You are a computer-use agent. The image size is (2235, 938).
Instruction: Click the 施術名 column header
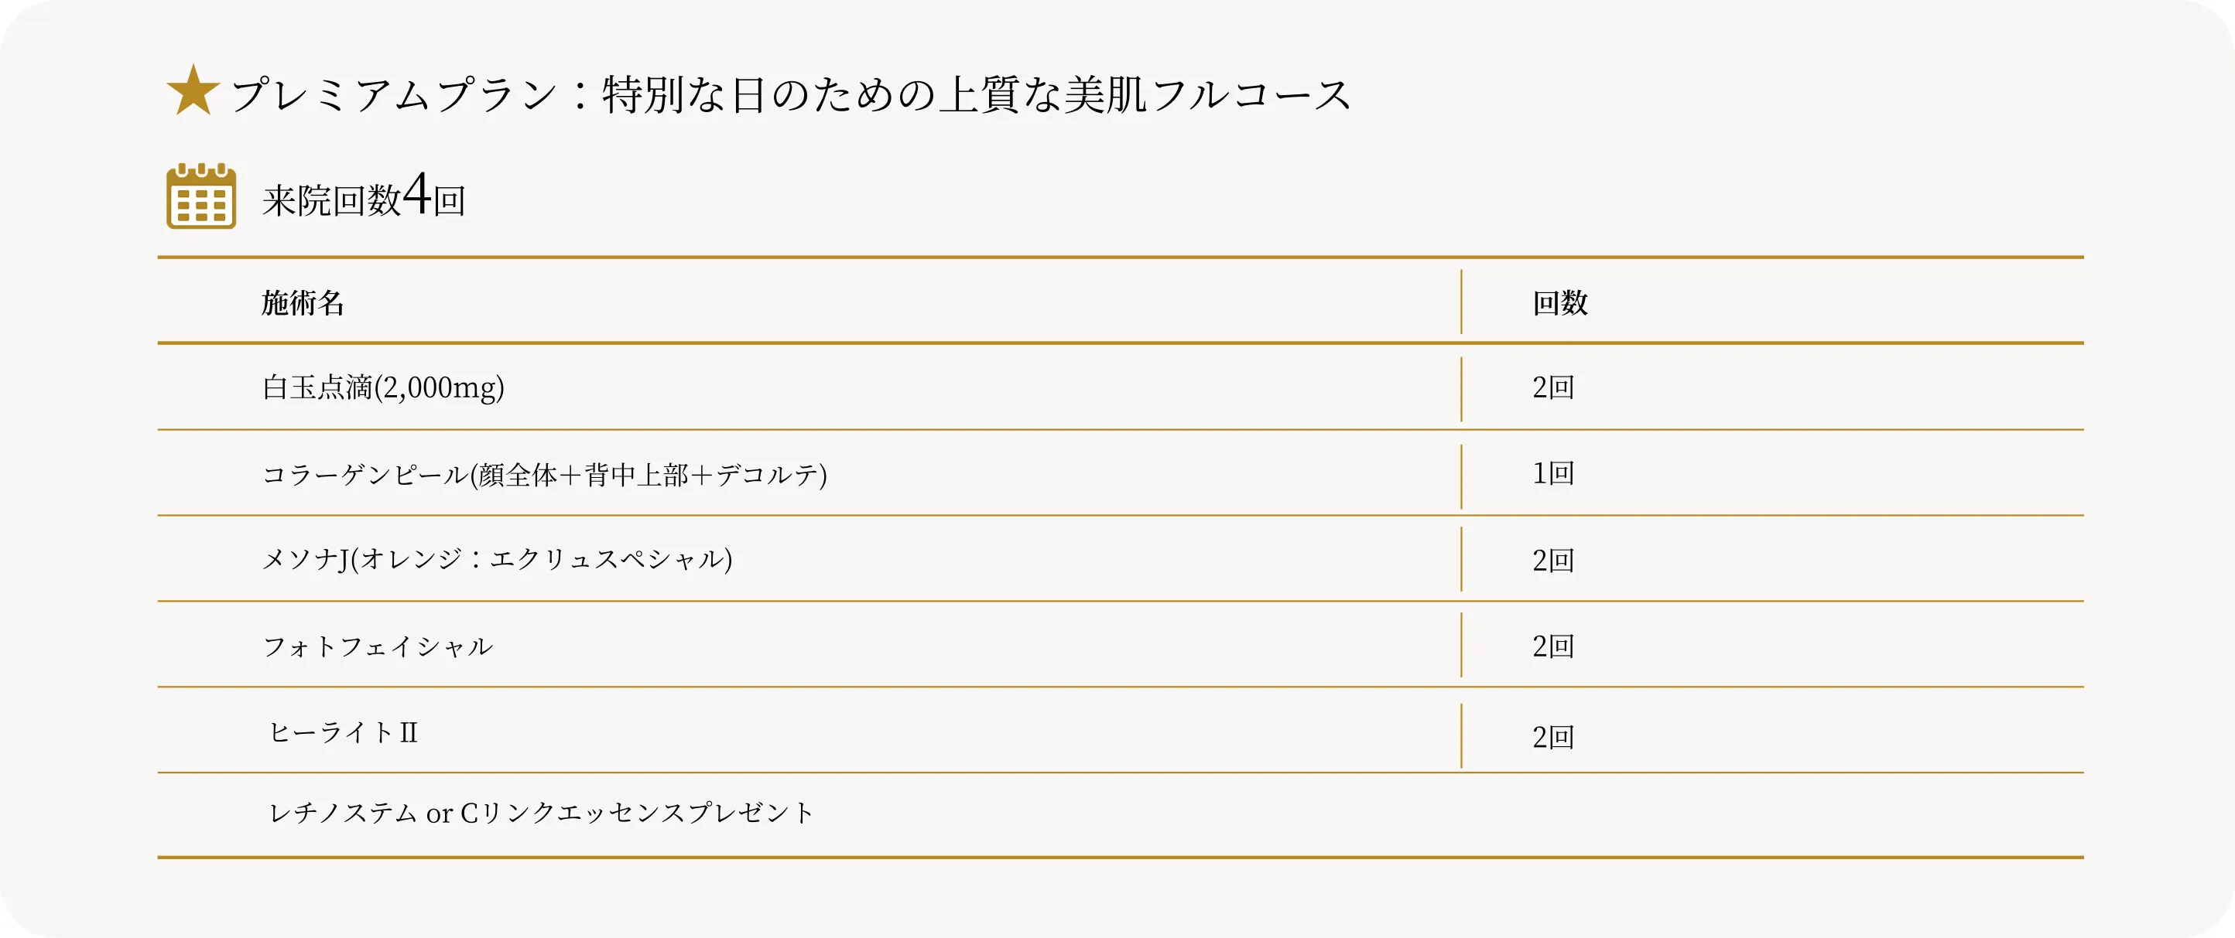click(303, 302)
